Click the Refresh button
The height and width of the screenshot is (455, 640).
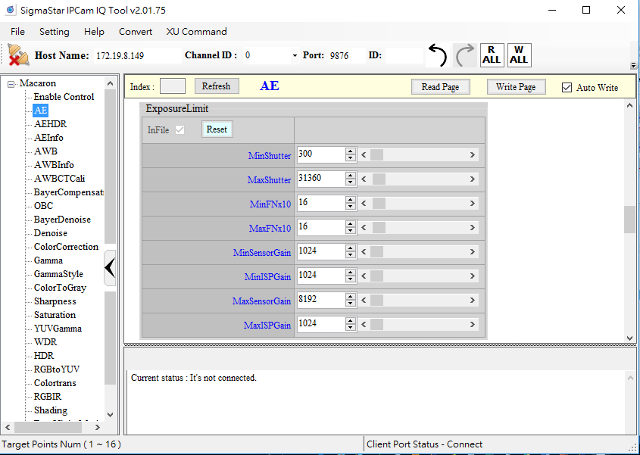pos(216,86)
